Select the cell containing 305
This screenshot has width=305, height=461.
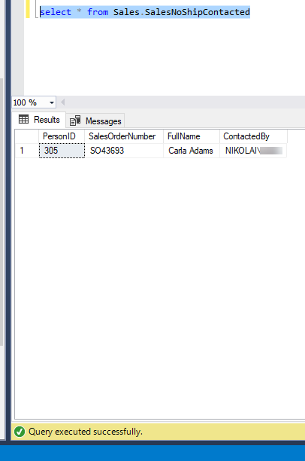coord(62,151)
